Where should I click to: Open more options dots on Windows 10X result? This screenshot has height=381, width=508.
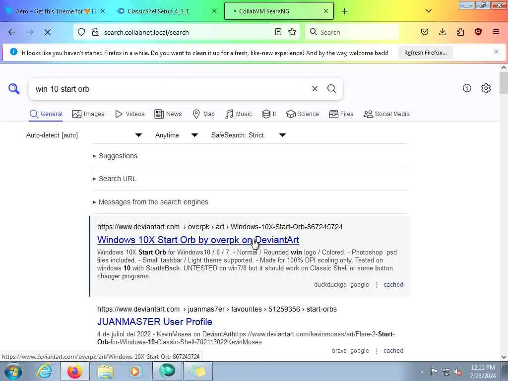(376, 285)
